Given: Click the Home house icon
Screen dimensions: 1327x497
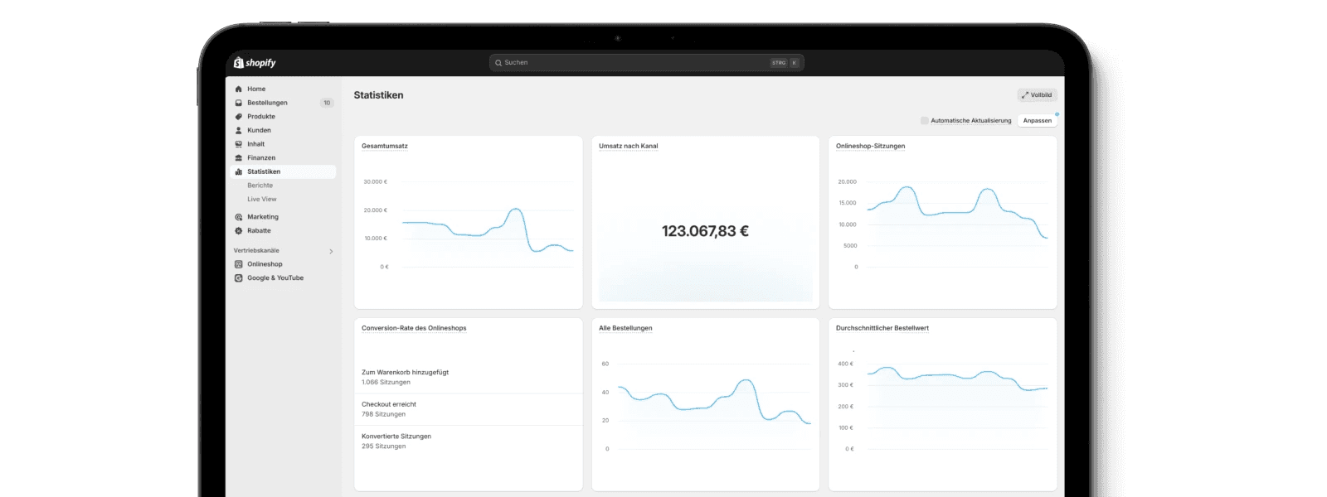Looking at the screenshot, I should click(x=239, y=89).
